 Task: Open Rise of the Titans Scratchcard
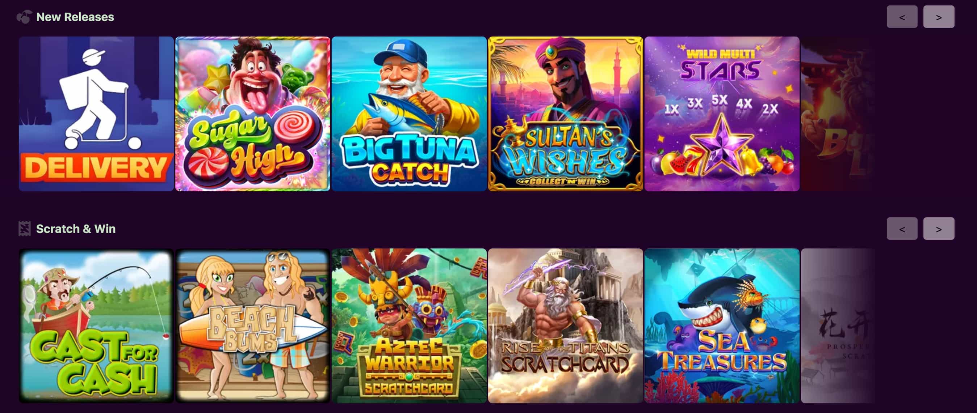[x=566, y=326]
